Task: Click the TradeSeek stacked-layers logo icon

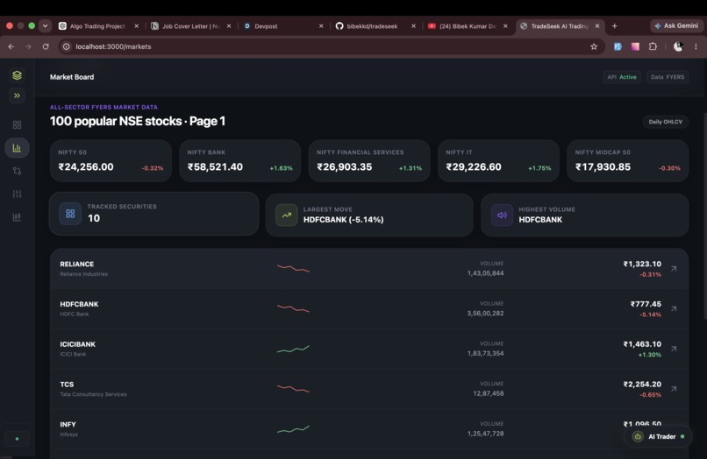Action: pyautogui.click(x=17, y=75)
